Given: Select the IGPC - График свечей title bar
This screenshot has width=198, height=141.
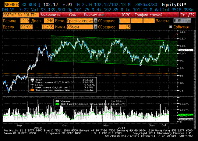Looking at the screenshot, I should click(142, 15).
